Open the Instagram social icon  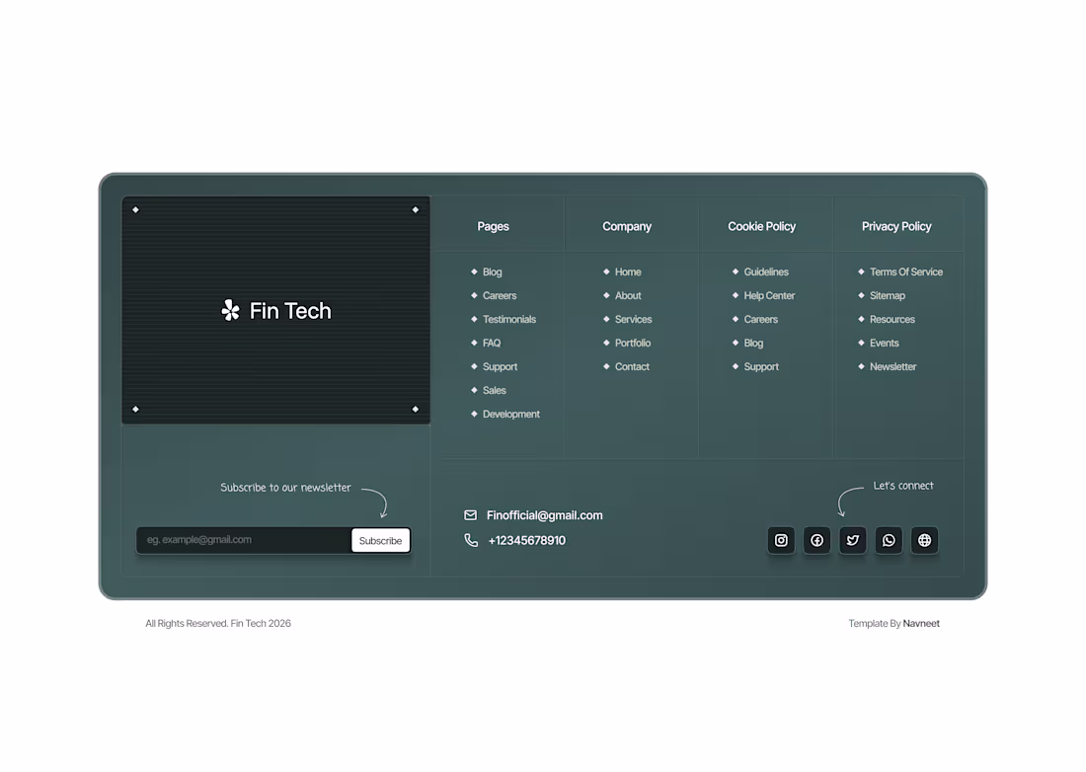781,540
